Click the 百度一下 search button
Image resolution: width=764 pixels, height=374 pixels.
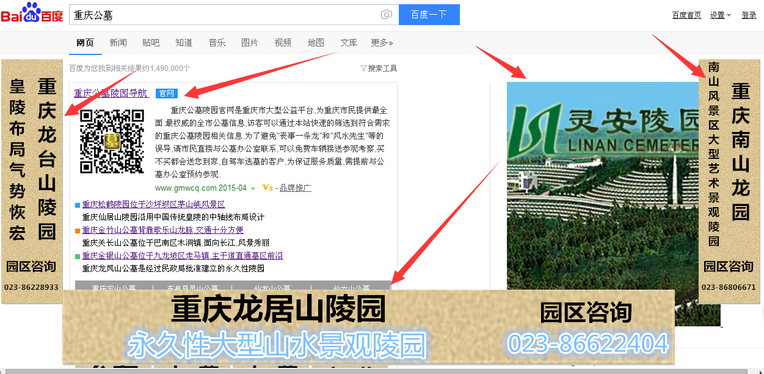click(x=429, y=15)
